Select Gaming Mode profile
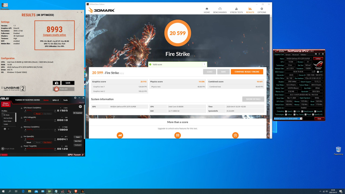Image resolution: width=345 pixels, height=194 pixels. click(8, 118)
